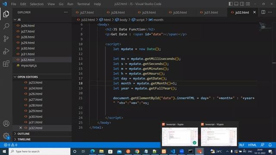Open script breadcrumb dropdown
This screenshot has height=155, width=276.
138,20
